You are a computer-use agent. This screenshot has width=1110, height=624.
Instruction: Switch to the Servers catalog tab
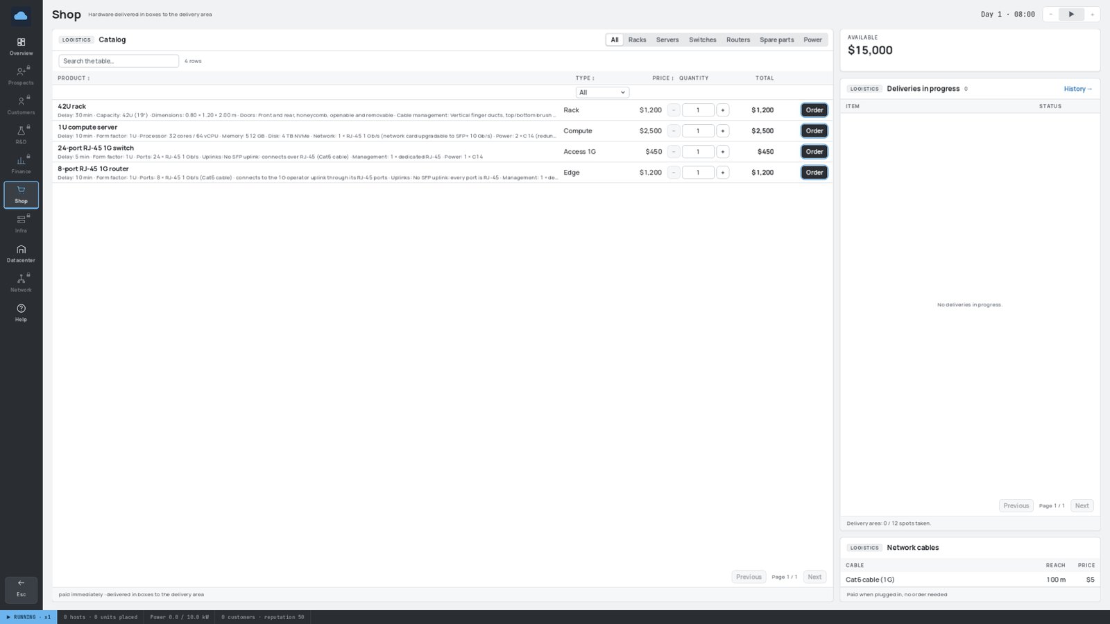pyautogui.click(x=667, y=40)
